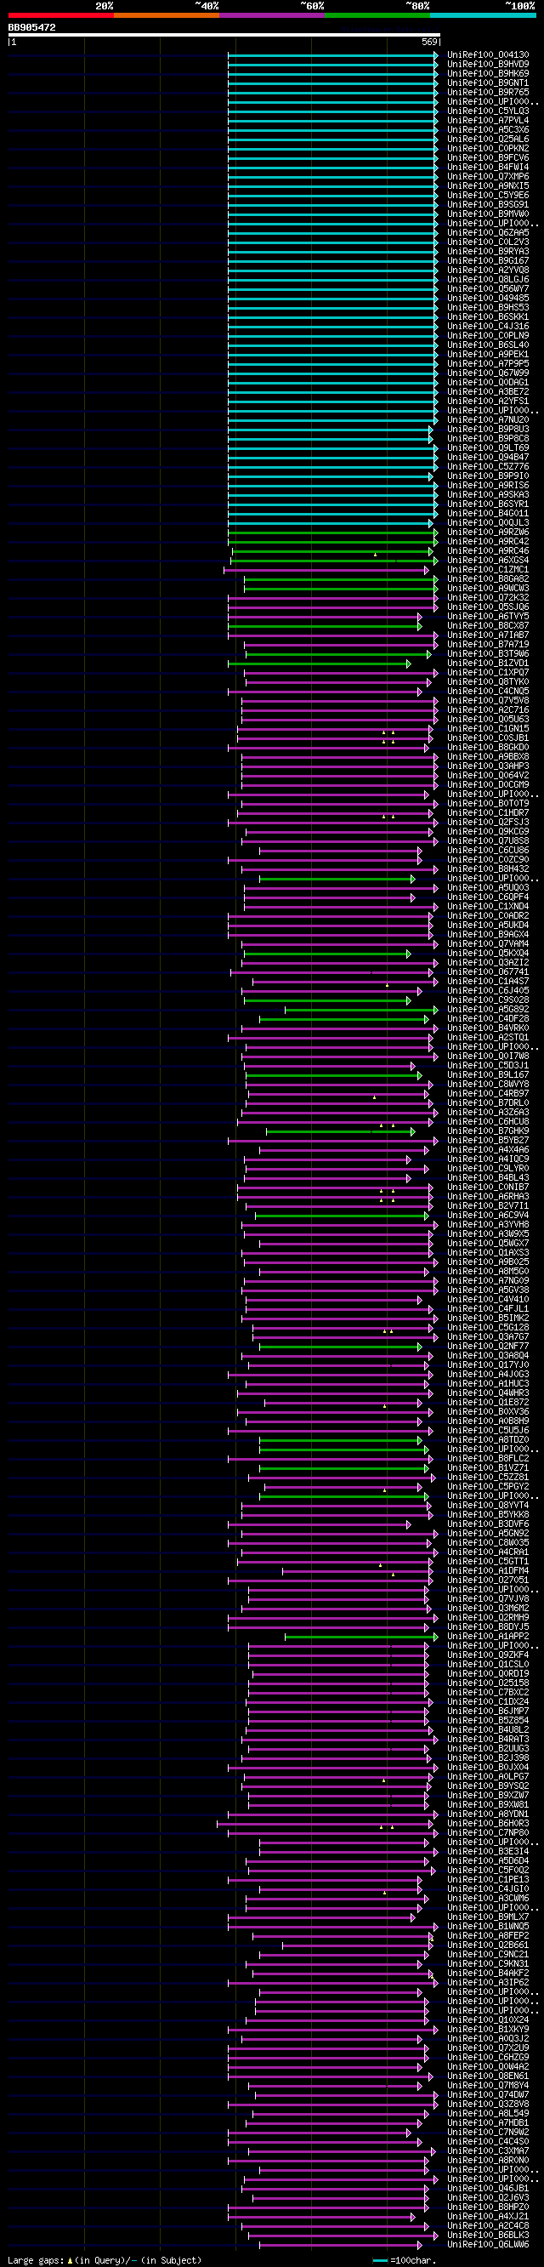Click the Large gaps legend text

(105, 2260)
